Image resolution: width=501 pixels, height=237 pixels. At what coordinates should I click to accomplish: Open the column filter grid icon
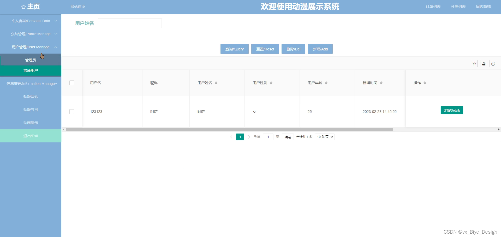tap(474, 64)
